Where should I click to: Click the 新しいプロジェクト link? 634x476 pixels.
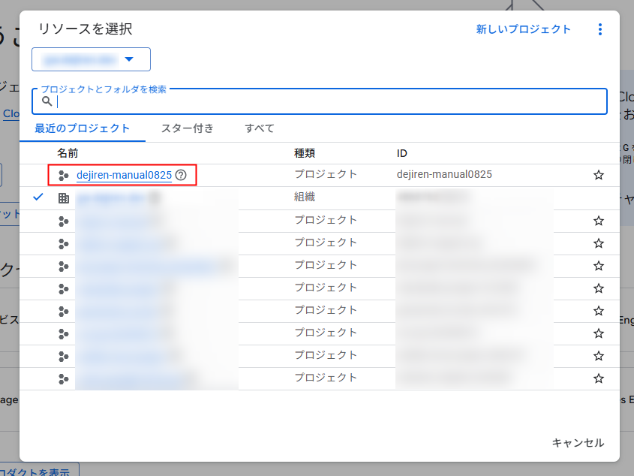click(x=523, y=29)
